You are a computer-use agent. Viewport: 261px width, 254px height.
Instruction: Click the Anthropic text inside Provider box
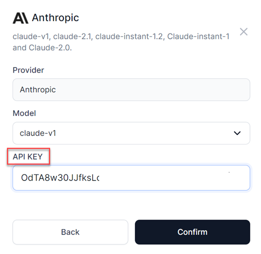(x=38, y=90)
